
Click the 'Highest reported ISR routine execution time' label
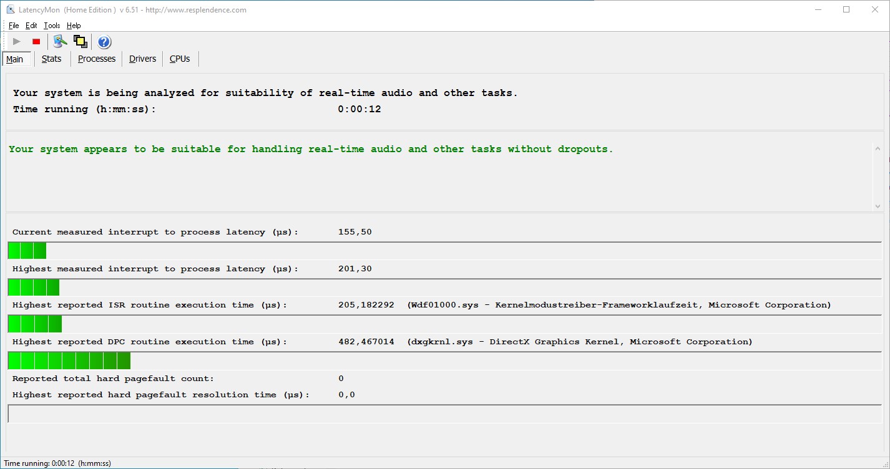[x=150, y=305]
